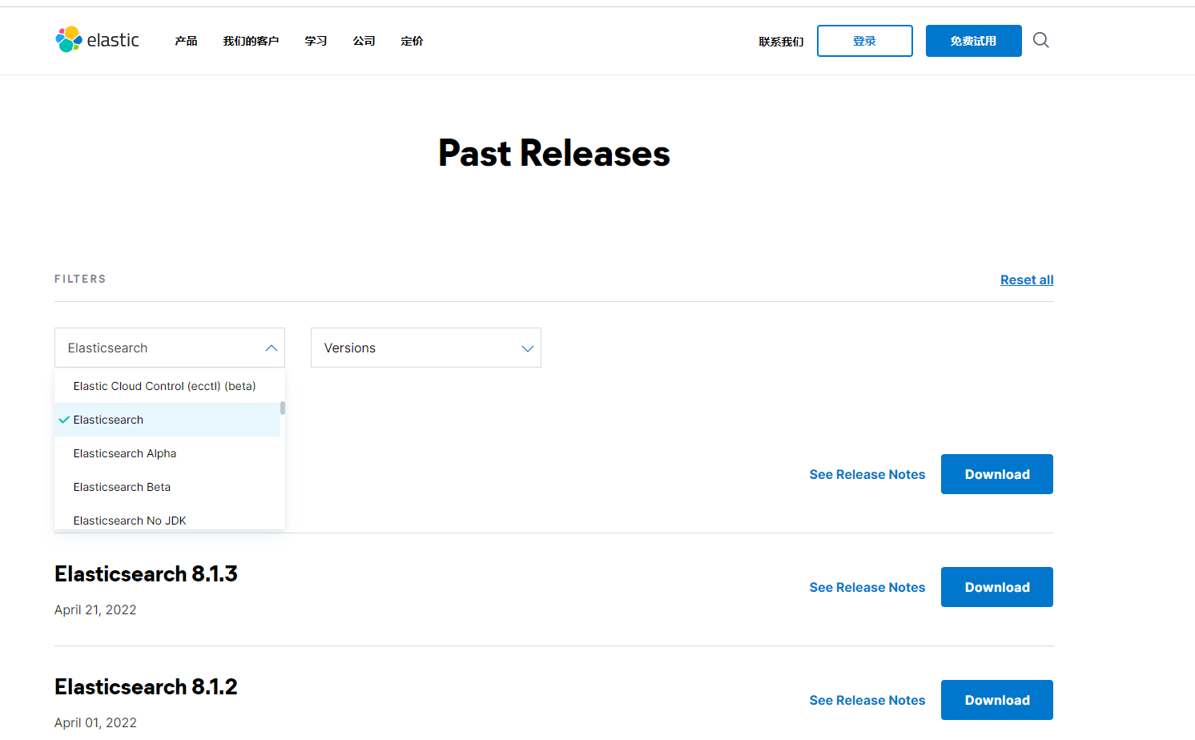Screen dimensions: 1195x740
Task: Click the Elastic logo
Action: (97, 40)
